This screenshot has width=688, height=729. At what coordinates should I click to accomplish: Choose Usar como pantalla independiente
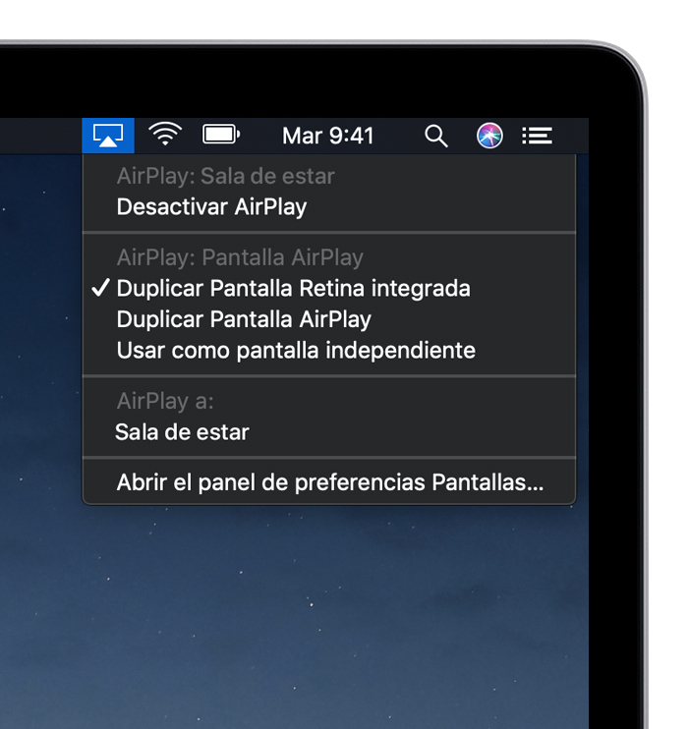click(329, 350)
